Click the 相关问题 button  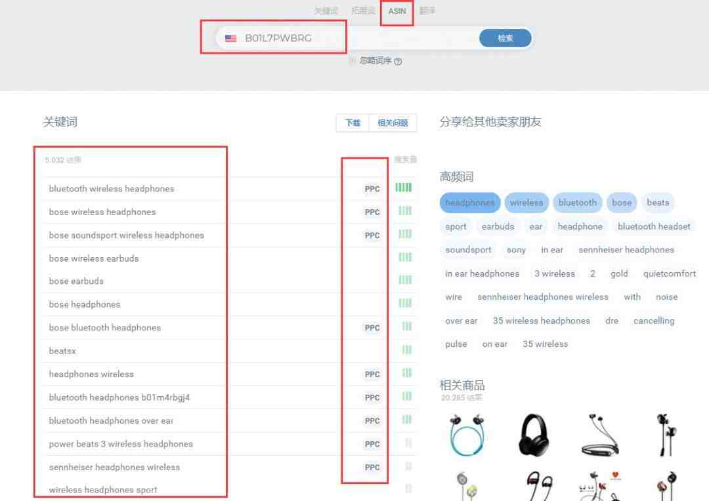pos(393,123)
